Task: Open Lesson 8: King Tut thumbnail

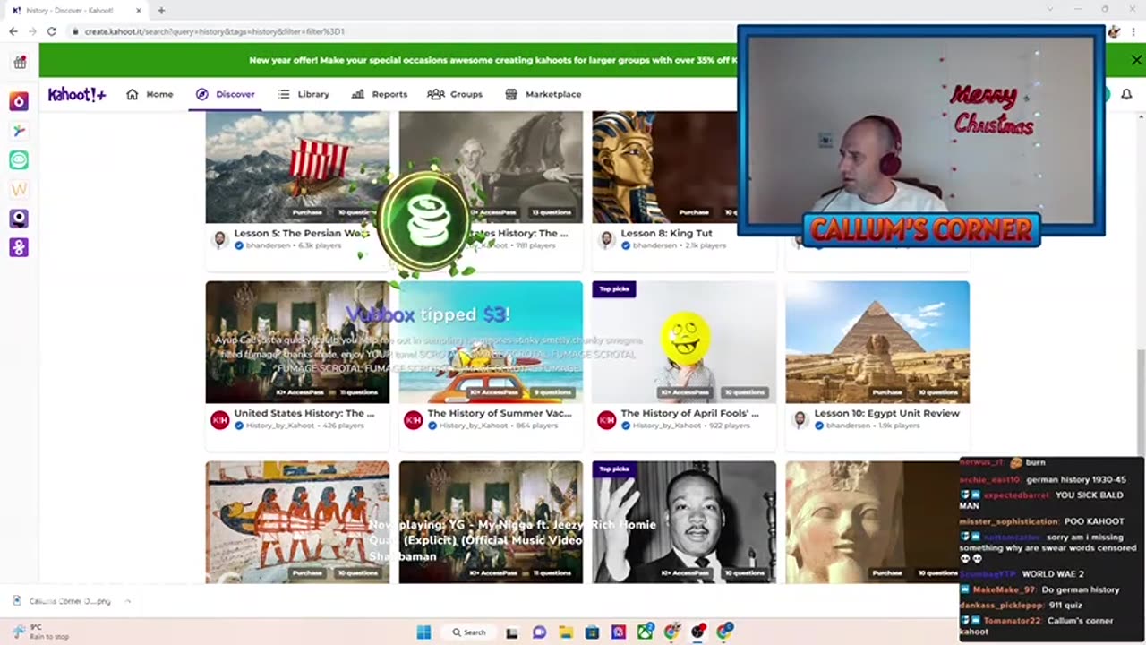Action: (x=664, y=167)
